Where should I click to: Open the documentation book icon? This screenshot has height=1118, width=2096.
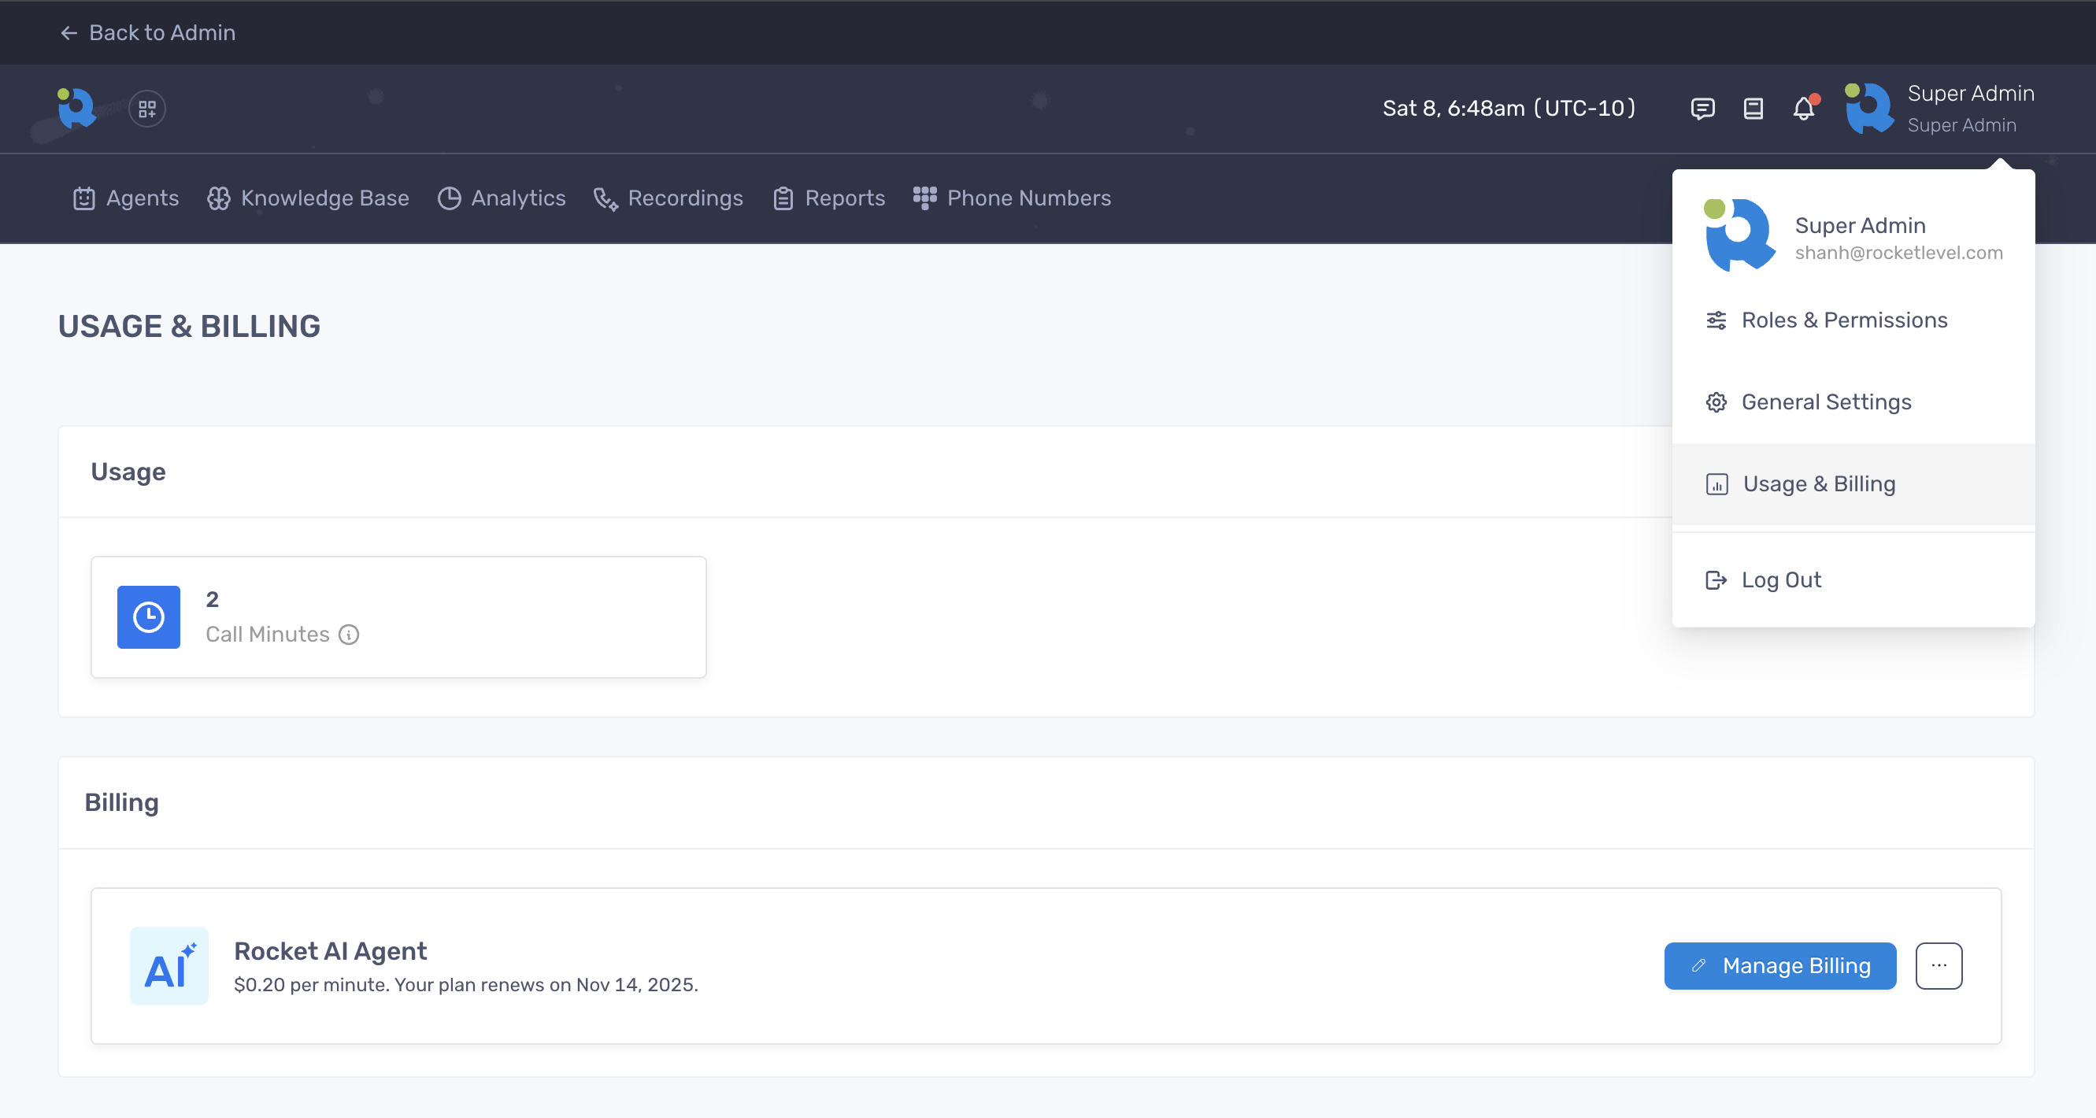(x=1753, y=108)
